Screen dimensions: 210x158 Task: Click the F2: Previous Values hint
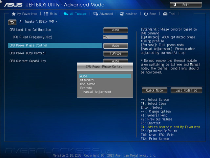point(157,119)
